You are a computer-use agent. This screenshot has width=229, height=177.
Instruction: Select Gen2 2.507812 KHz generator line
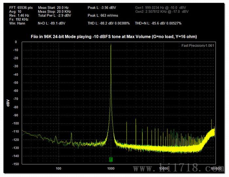pyautogui.click(x=162, y=11)
